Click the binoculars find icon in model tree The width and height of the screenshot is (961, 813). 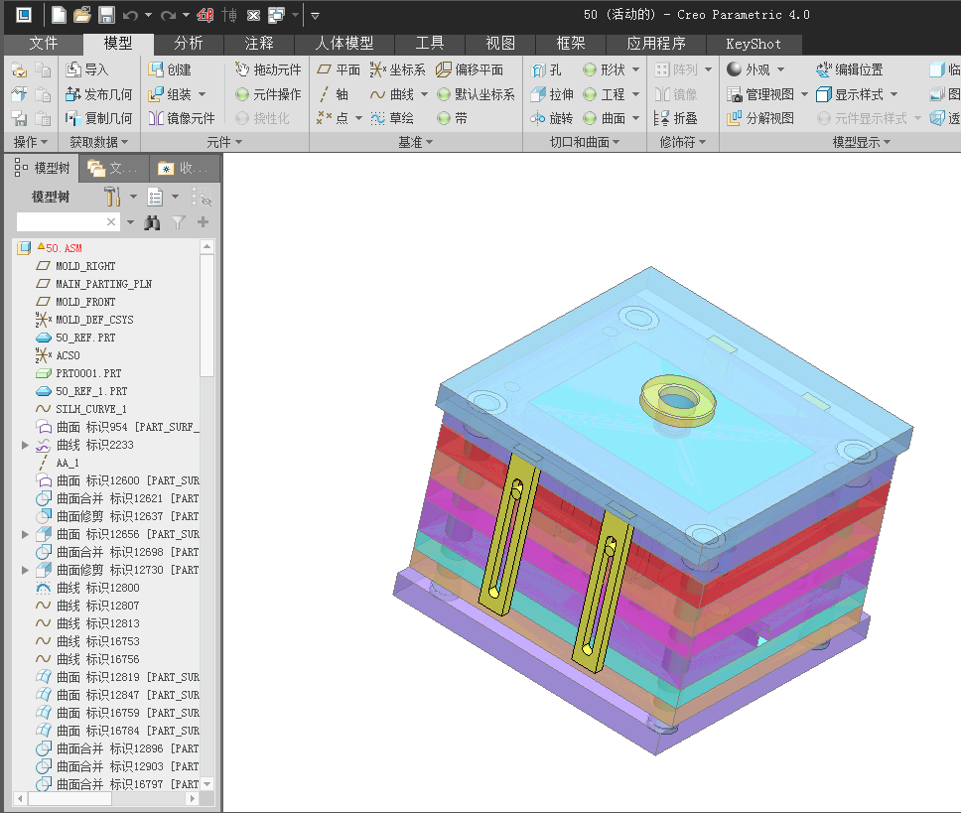point(152,222)
